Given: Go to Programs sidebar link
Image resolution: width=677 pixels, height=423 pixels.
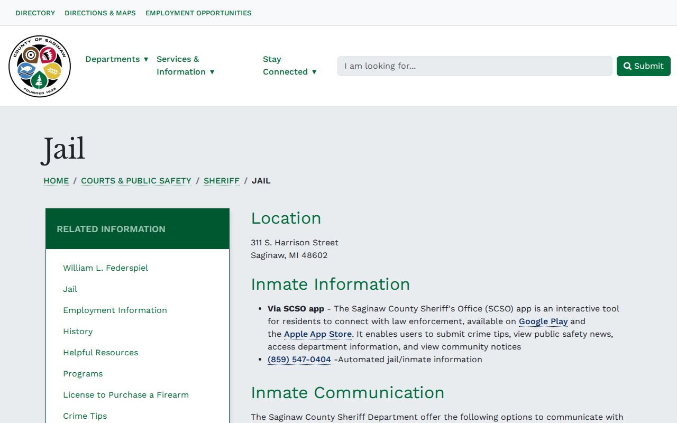Looking at the screenshot, I should 83,374.
